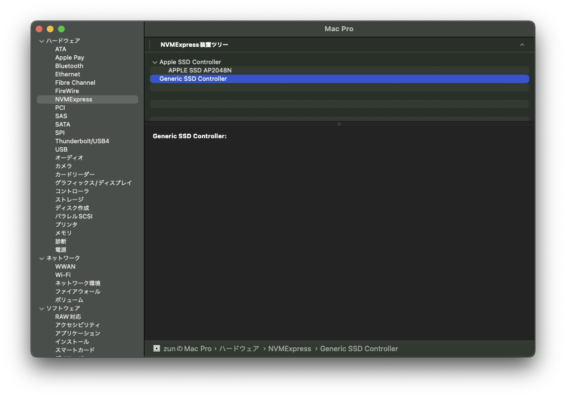
Task: Click the ネットワーク section heading
Action: click(63, 258)
